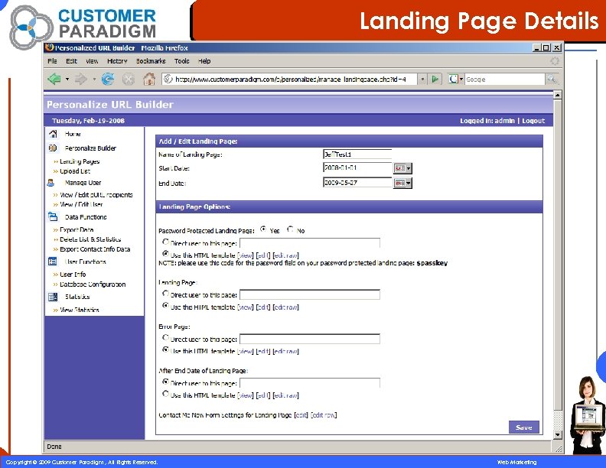The image size is (606, 468).
Task: Click the Firefox activity throbber icon
Action: pos(555,61)
